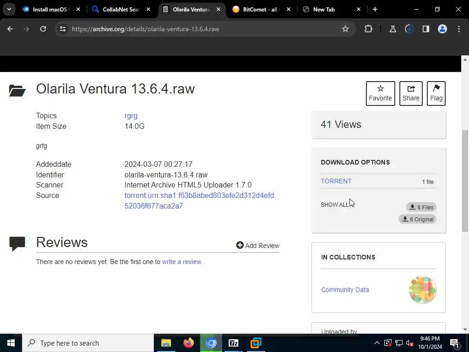Click the write a review link

click(181, 262)
